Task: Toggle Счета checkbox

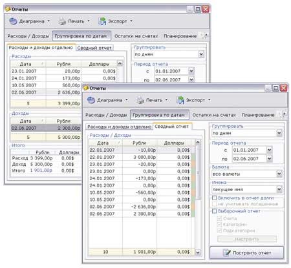Action: [220, 218]
